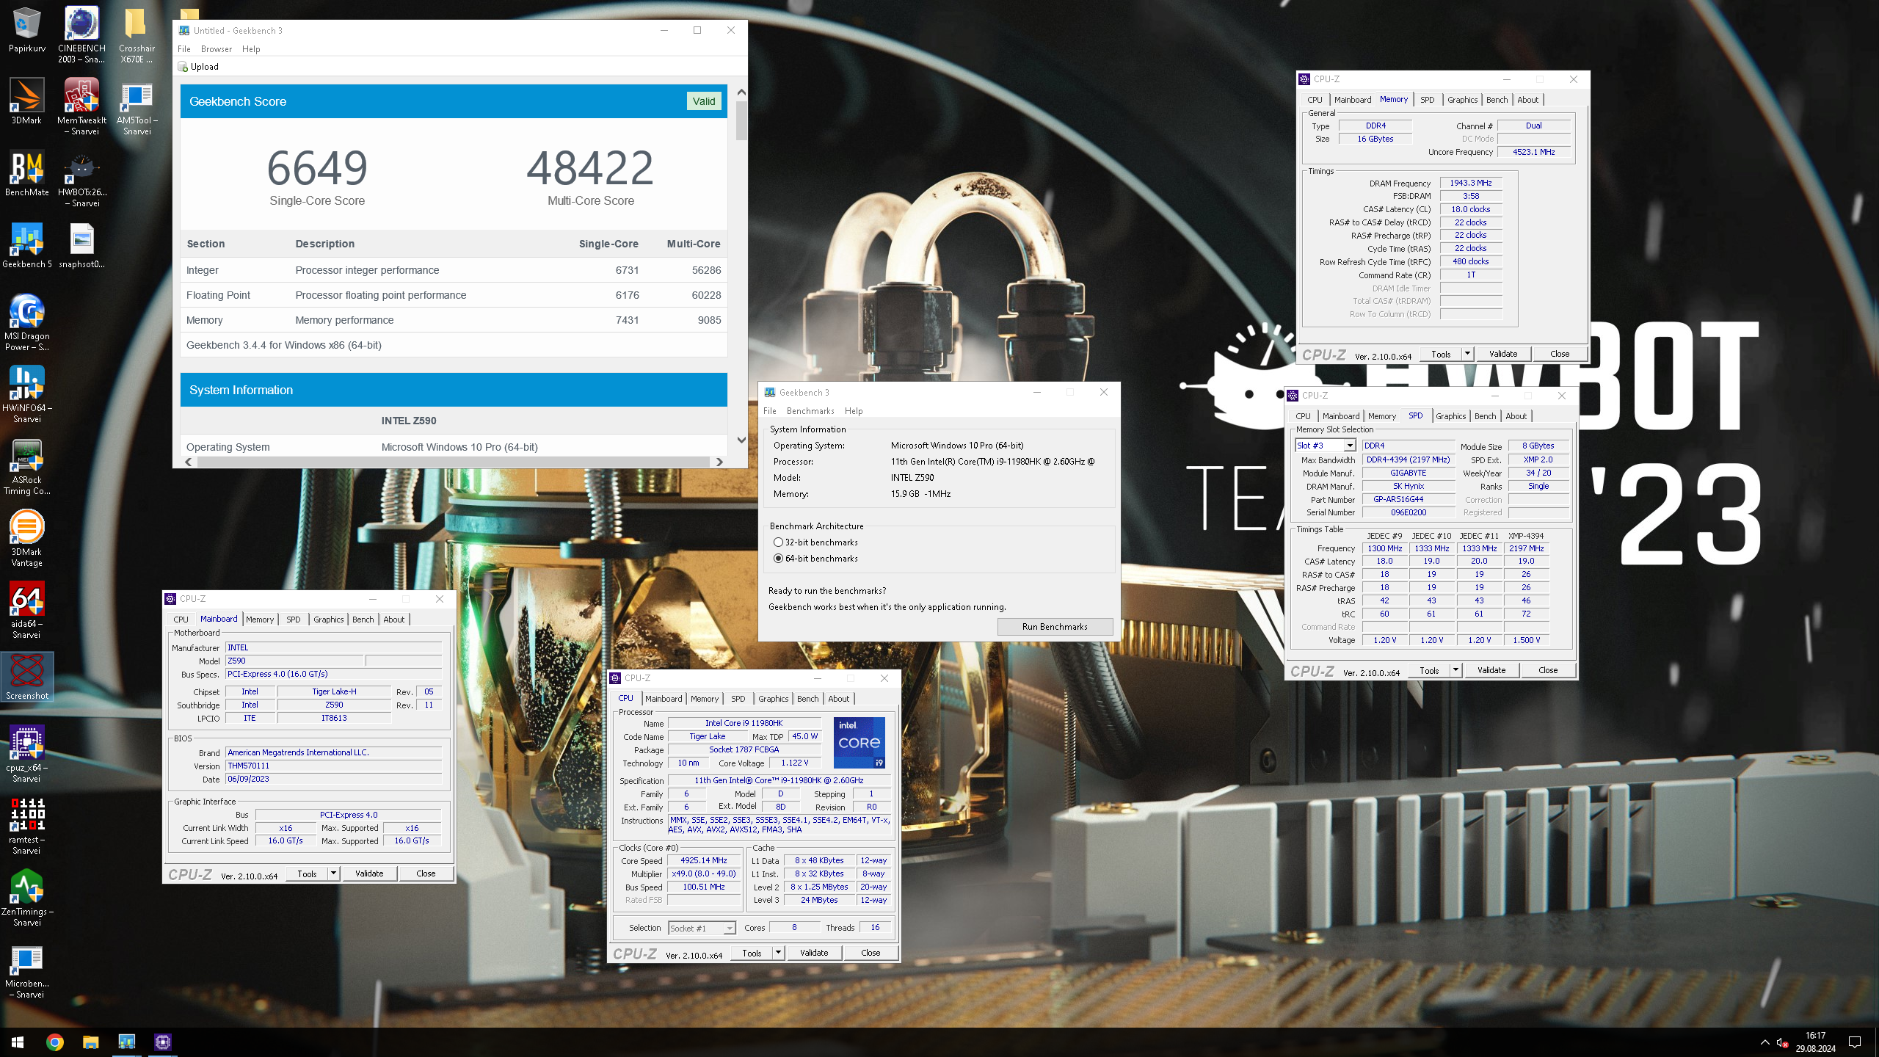This screenshot has height=1057, width=1879.
Task: Launch 3DMark from desktop
Action: point(27,101)
